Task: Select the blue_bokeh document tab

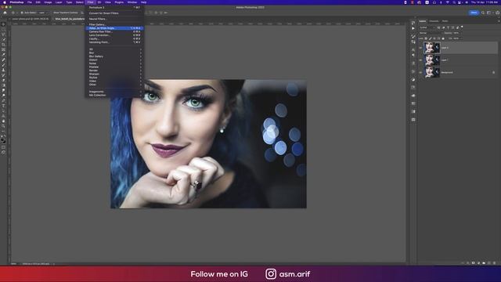Action: pyautogui.click(x=70, y=19)
